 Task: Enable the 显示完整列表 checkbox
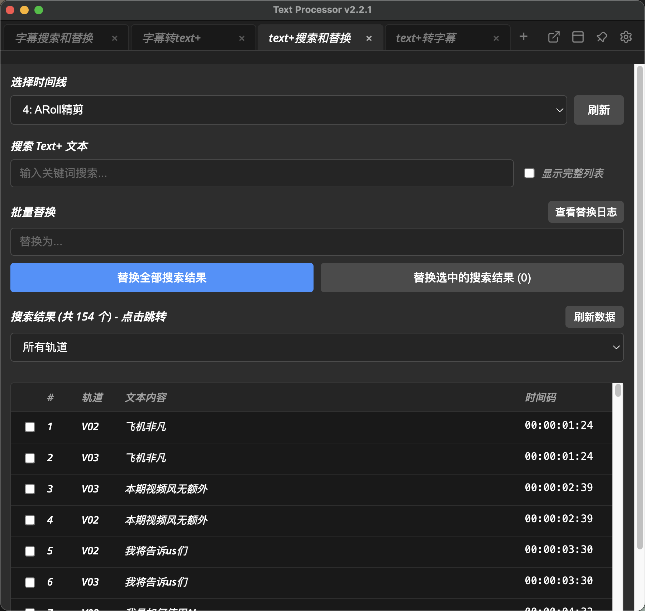click(529, 173)
